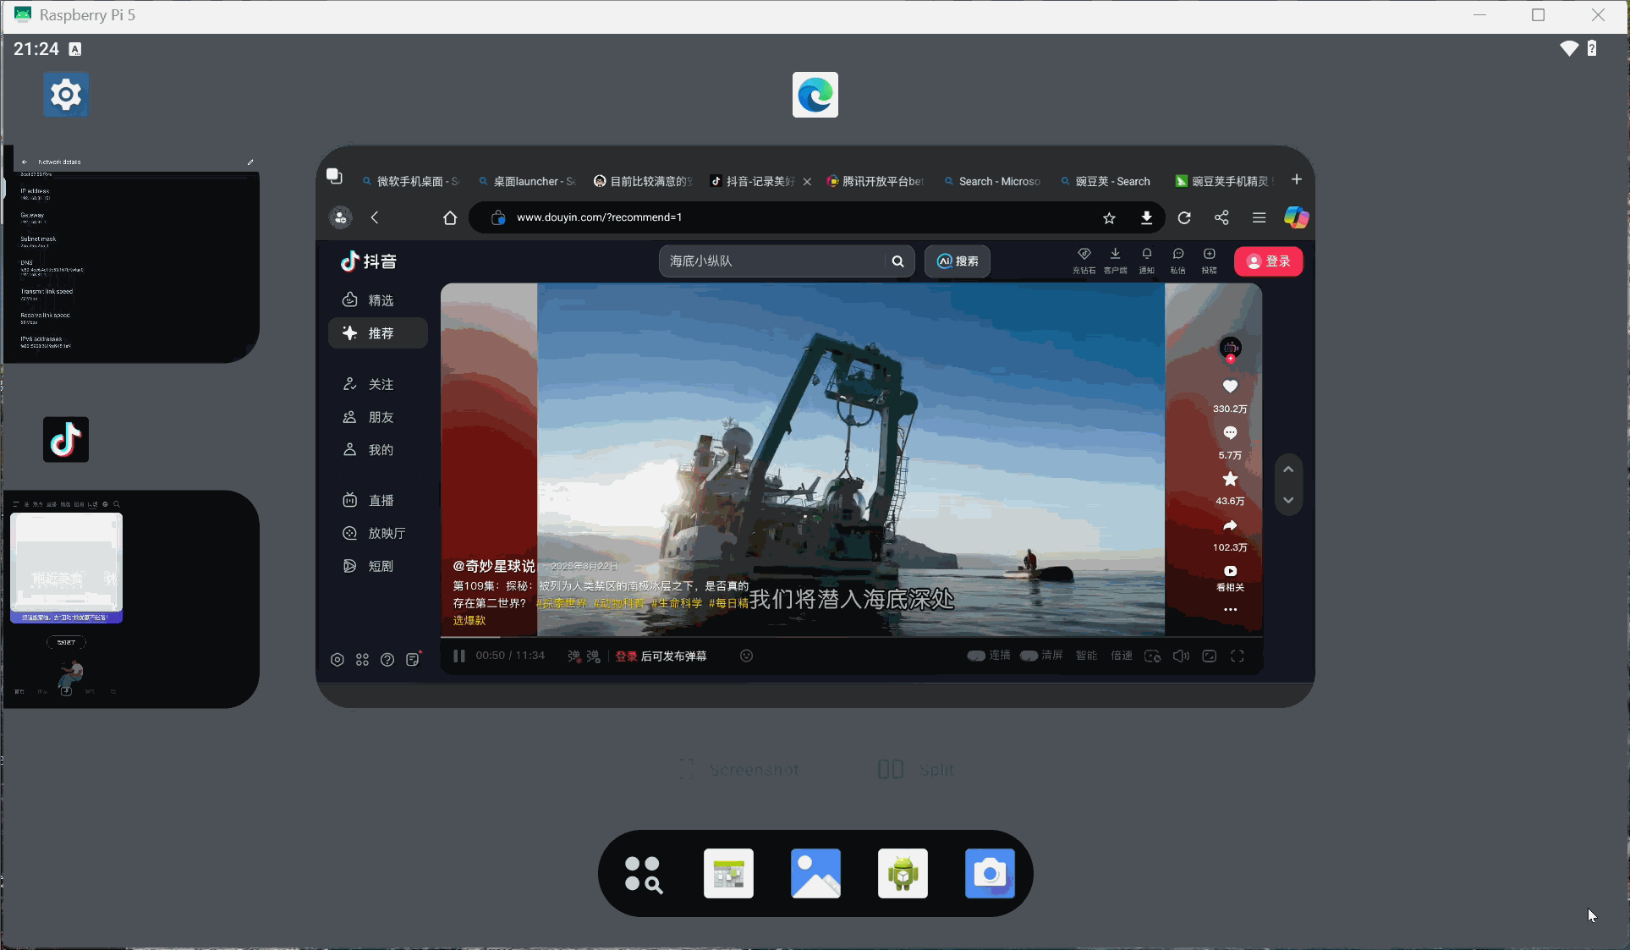Open the Copilot icon in the browser

tap(1296, 218)
